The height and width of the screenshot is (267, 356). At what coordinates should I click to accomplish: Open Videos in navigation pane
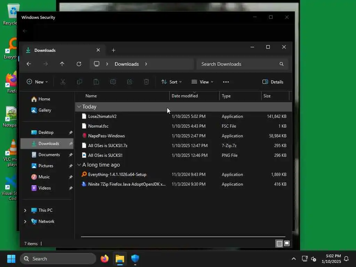pyautogui.click(x=47, y=188)
